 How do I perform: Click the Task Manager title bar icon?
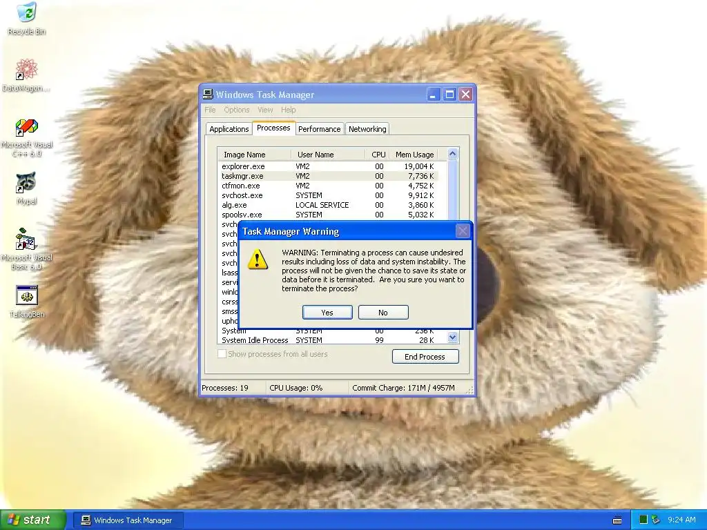[x=208, y=94]
